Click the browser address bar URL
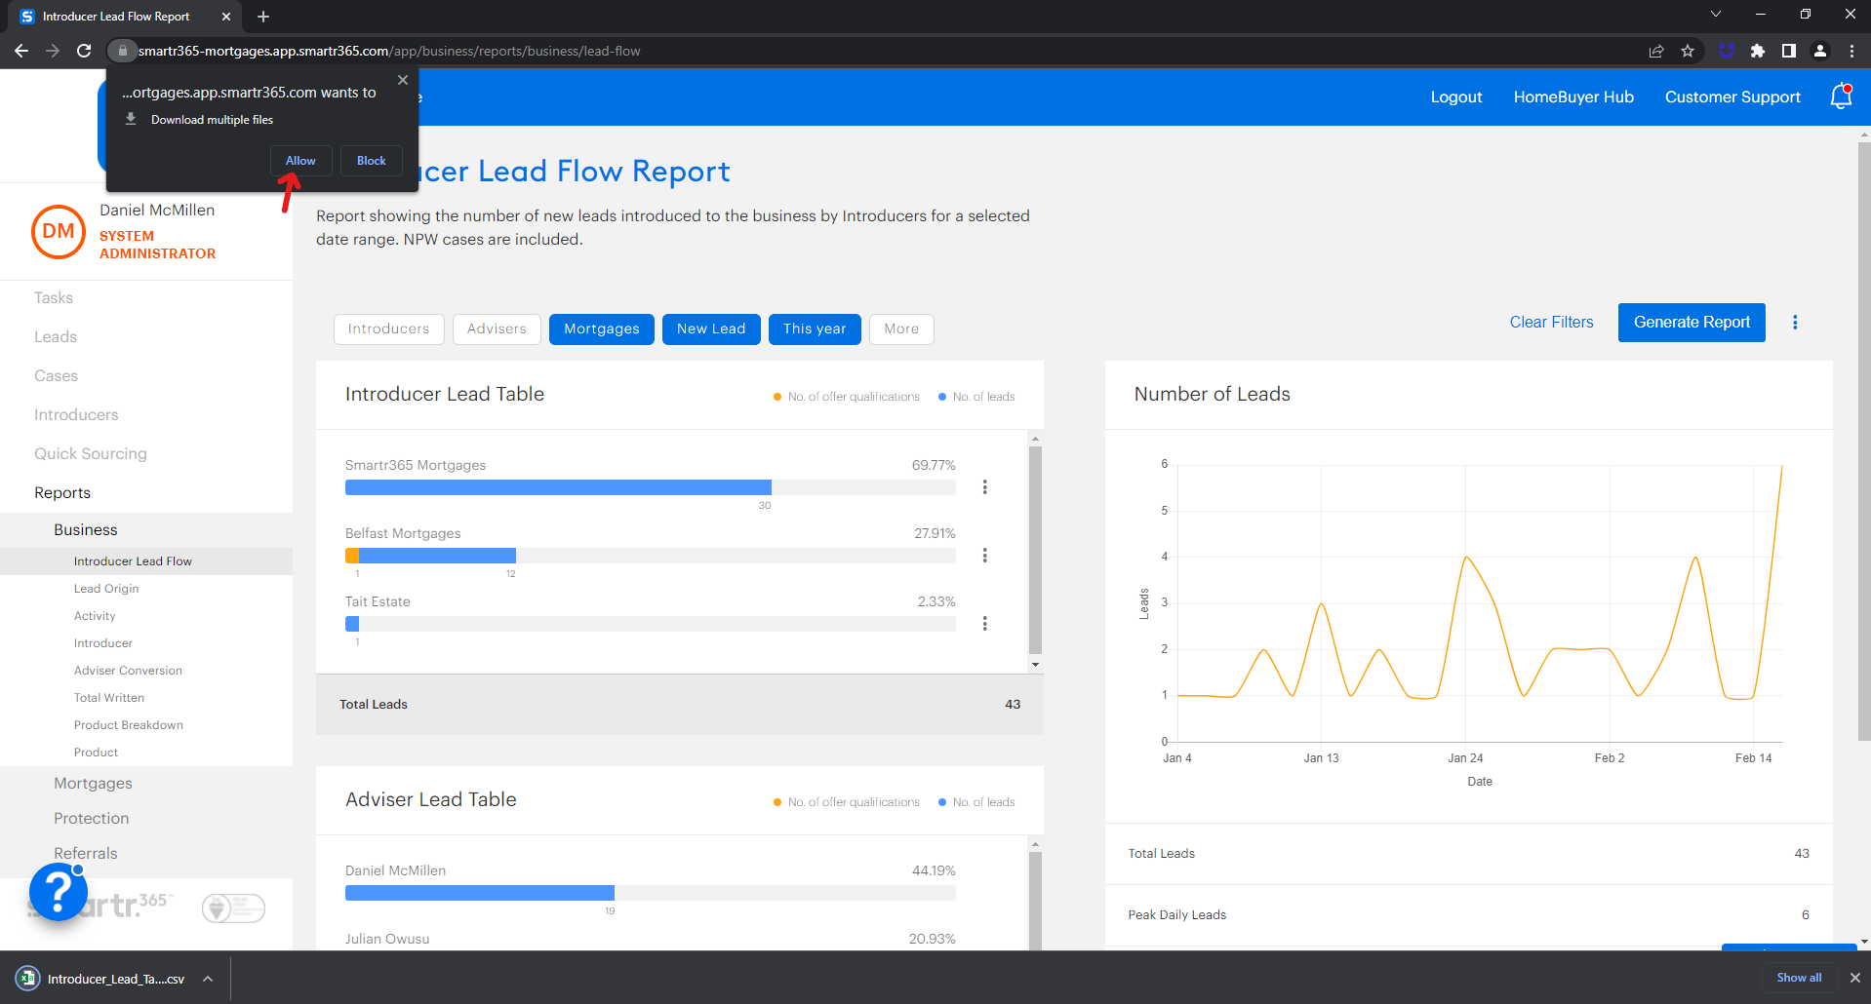 (389, 51)
